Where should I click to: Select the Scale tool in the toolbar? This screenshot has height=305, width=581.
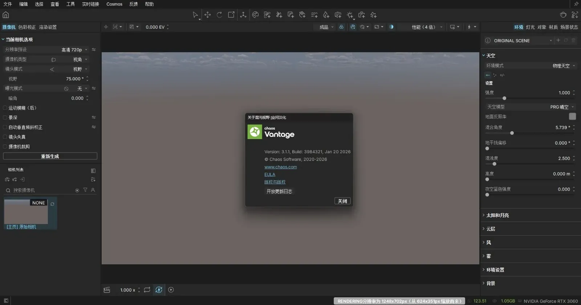(x=231, y=15)
